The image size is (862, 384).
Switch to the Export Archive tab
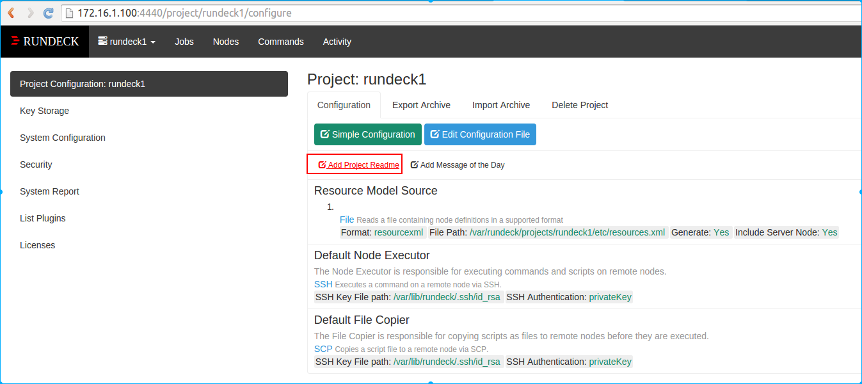click(421, 105)
